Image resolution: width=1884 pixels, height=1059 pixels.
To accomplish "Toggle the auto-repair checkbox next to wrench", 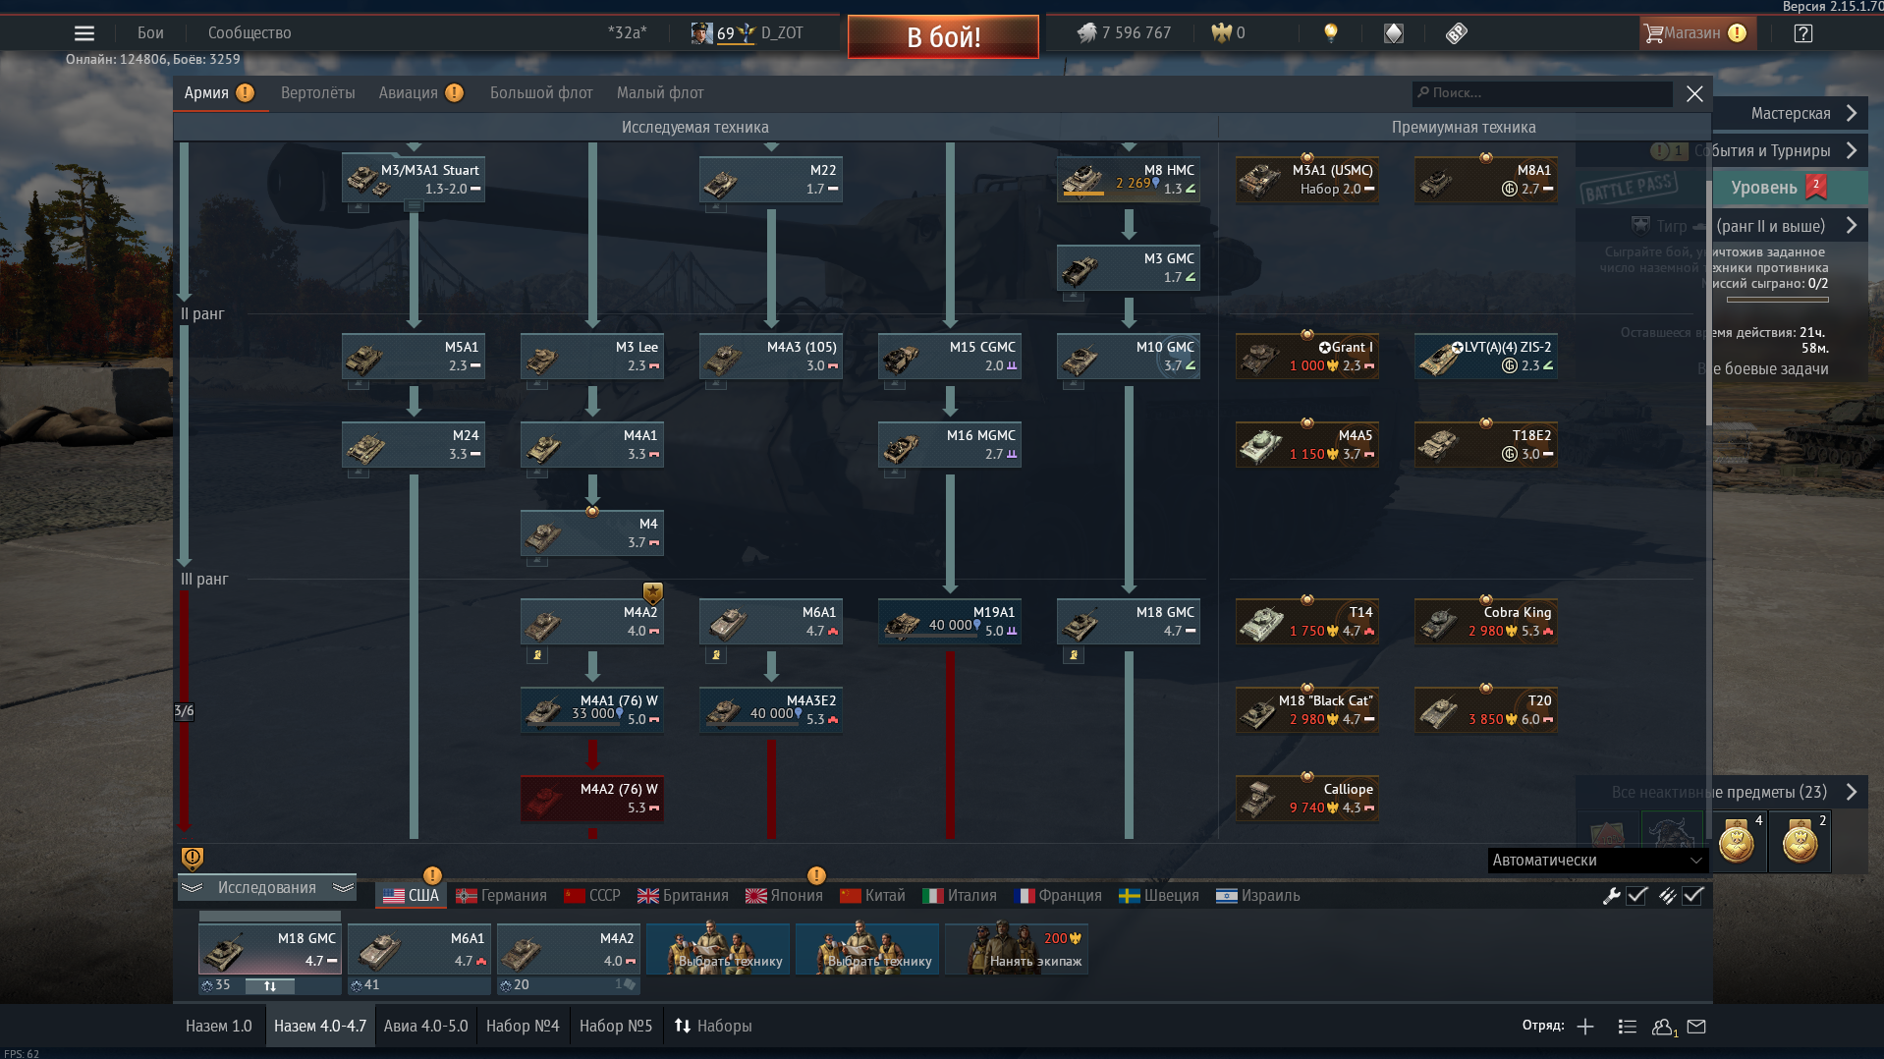I will 1636,895.
